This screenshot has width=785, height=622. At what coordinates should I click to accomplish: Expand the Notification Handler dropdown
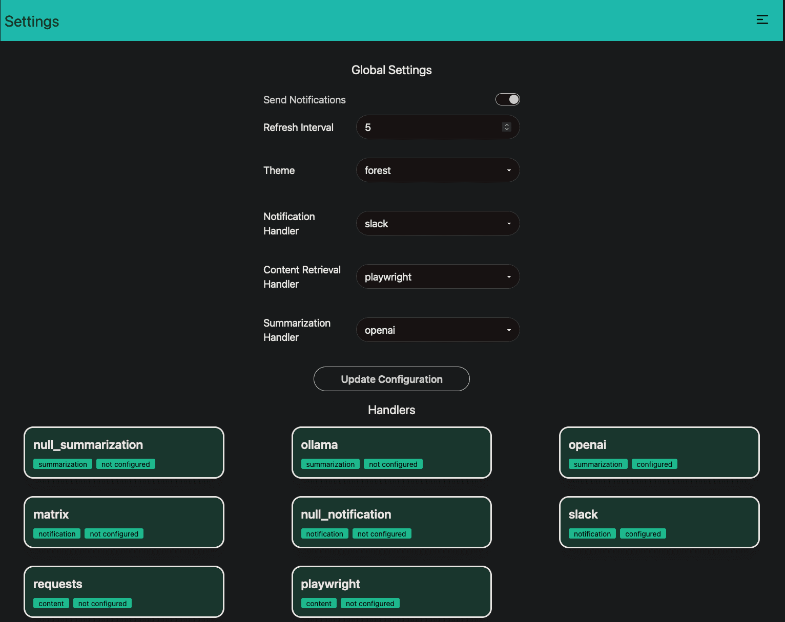(x=438, y=224)
